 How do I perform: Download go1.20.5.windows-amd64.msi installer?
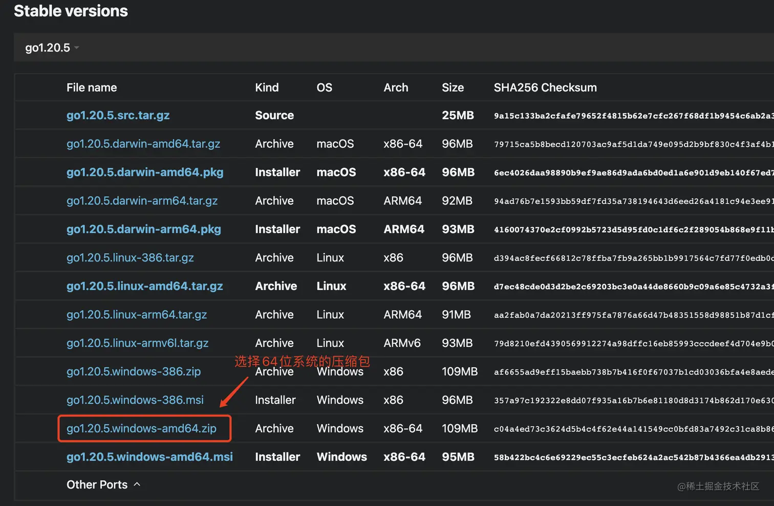pyautogui.click(x=149, y=457)
